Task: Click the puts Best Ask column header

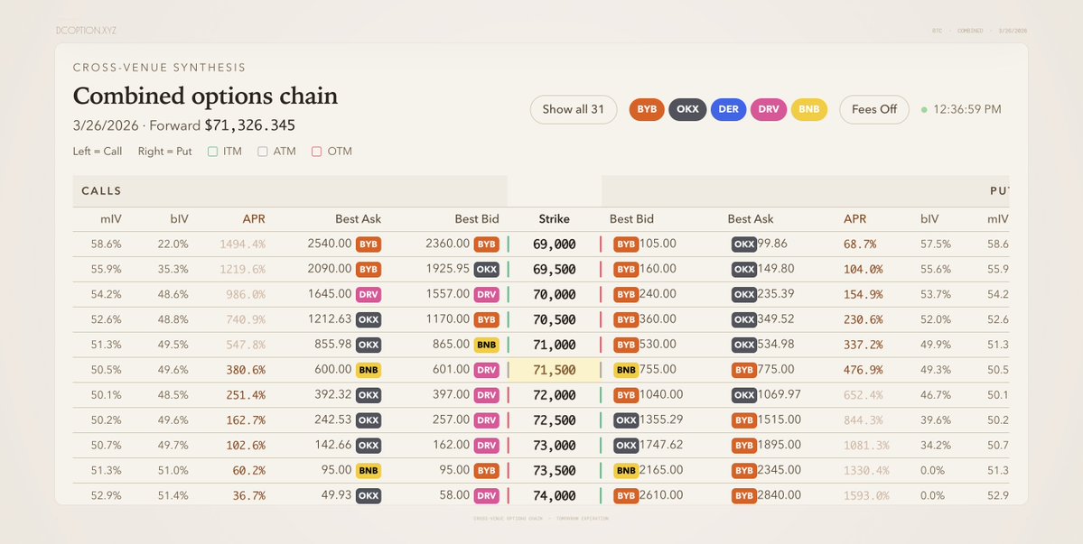Action: (x=750, y=219)
